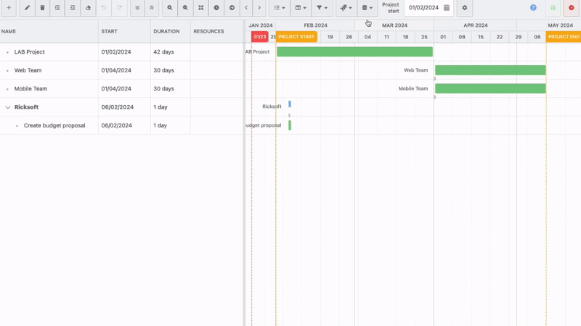Screen dimensions: 581x326
Task: Click Create budget proposal start date
Action: [x=116, y=125]
